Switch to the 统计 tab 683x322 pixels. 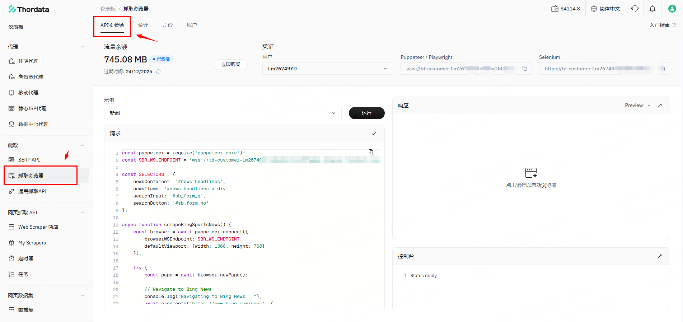pos(143,25)
